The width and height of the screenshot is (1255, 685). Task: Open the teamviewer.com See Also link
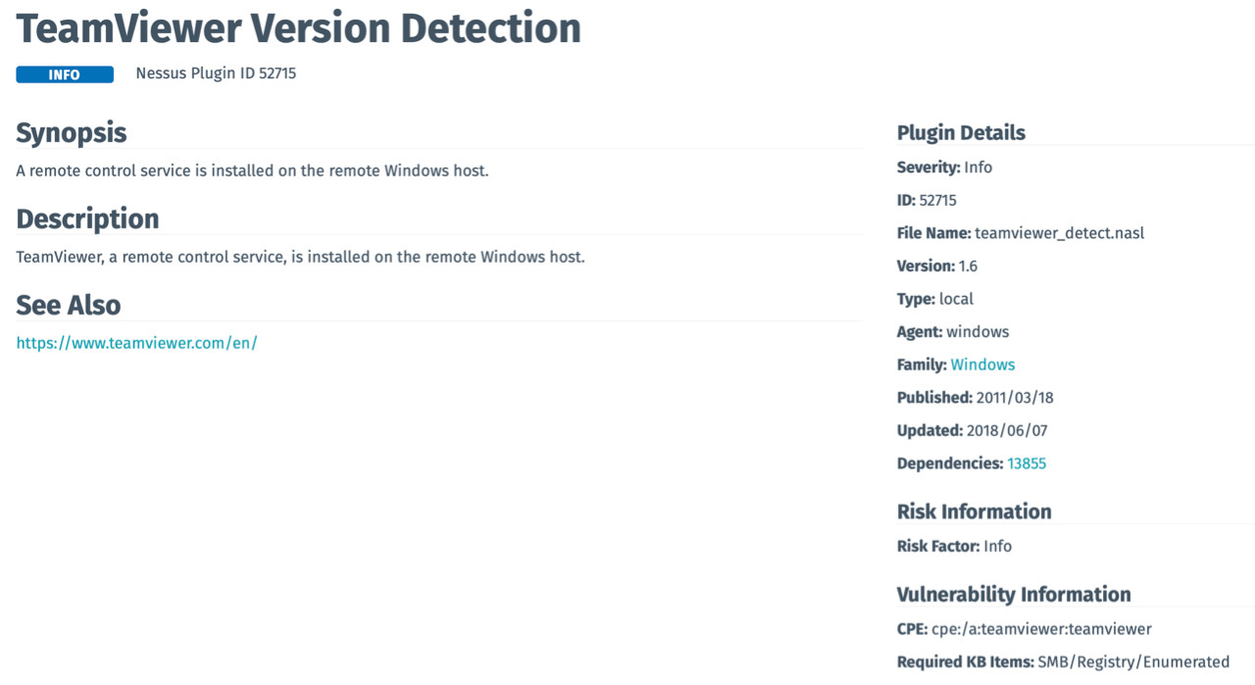[136, 343]
